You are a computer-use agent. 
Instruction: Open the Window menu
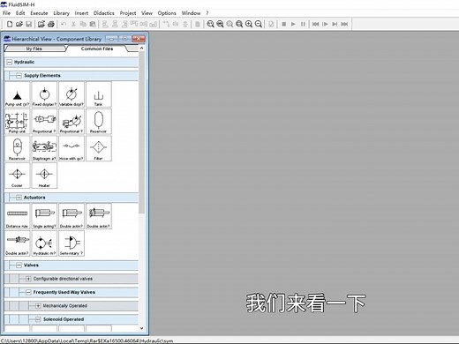click(191, 13)
